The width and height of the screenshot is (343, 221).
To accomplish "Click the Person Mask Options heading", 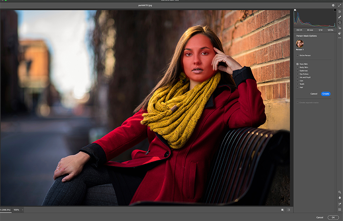I will click(307, 36).
